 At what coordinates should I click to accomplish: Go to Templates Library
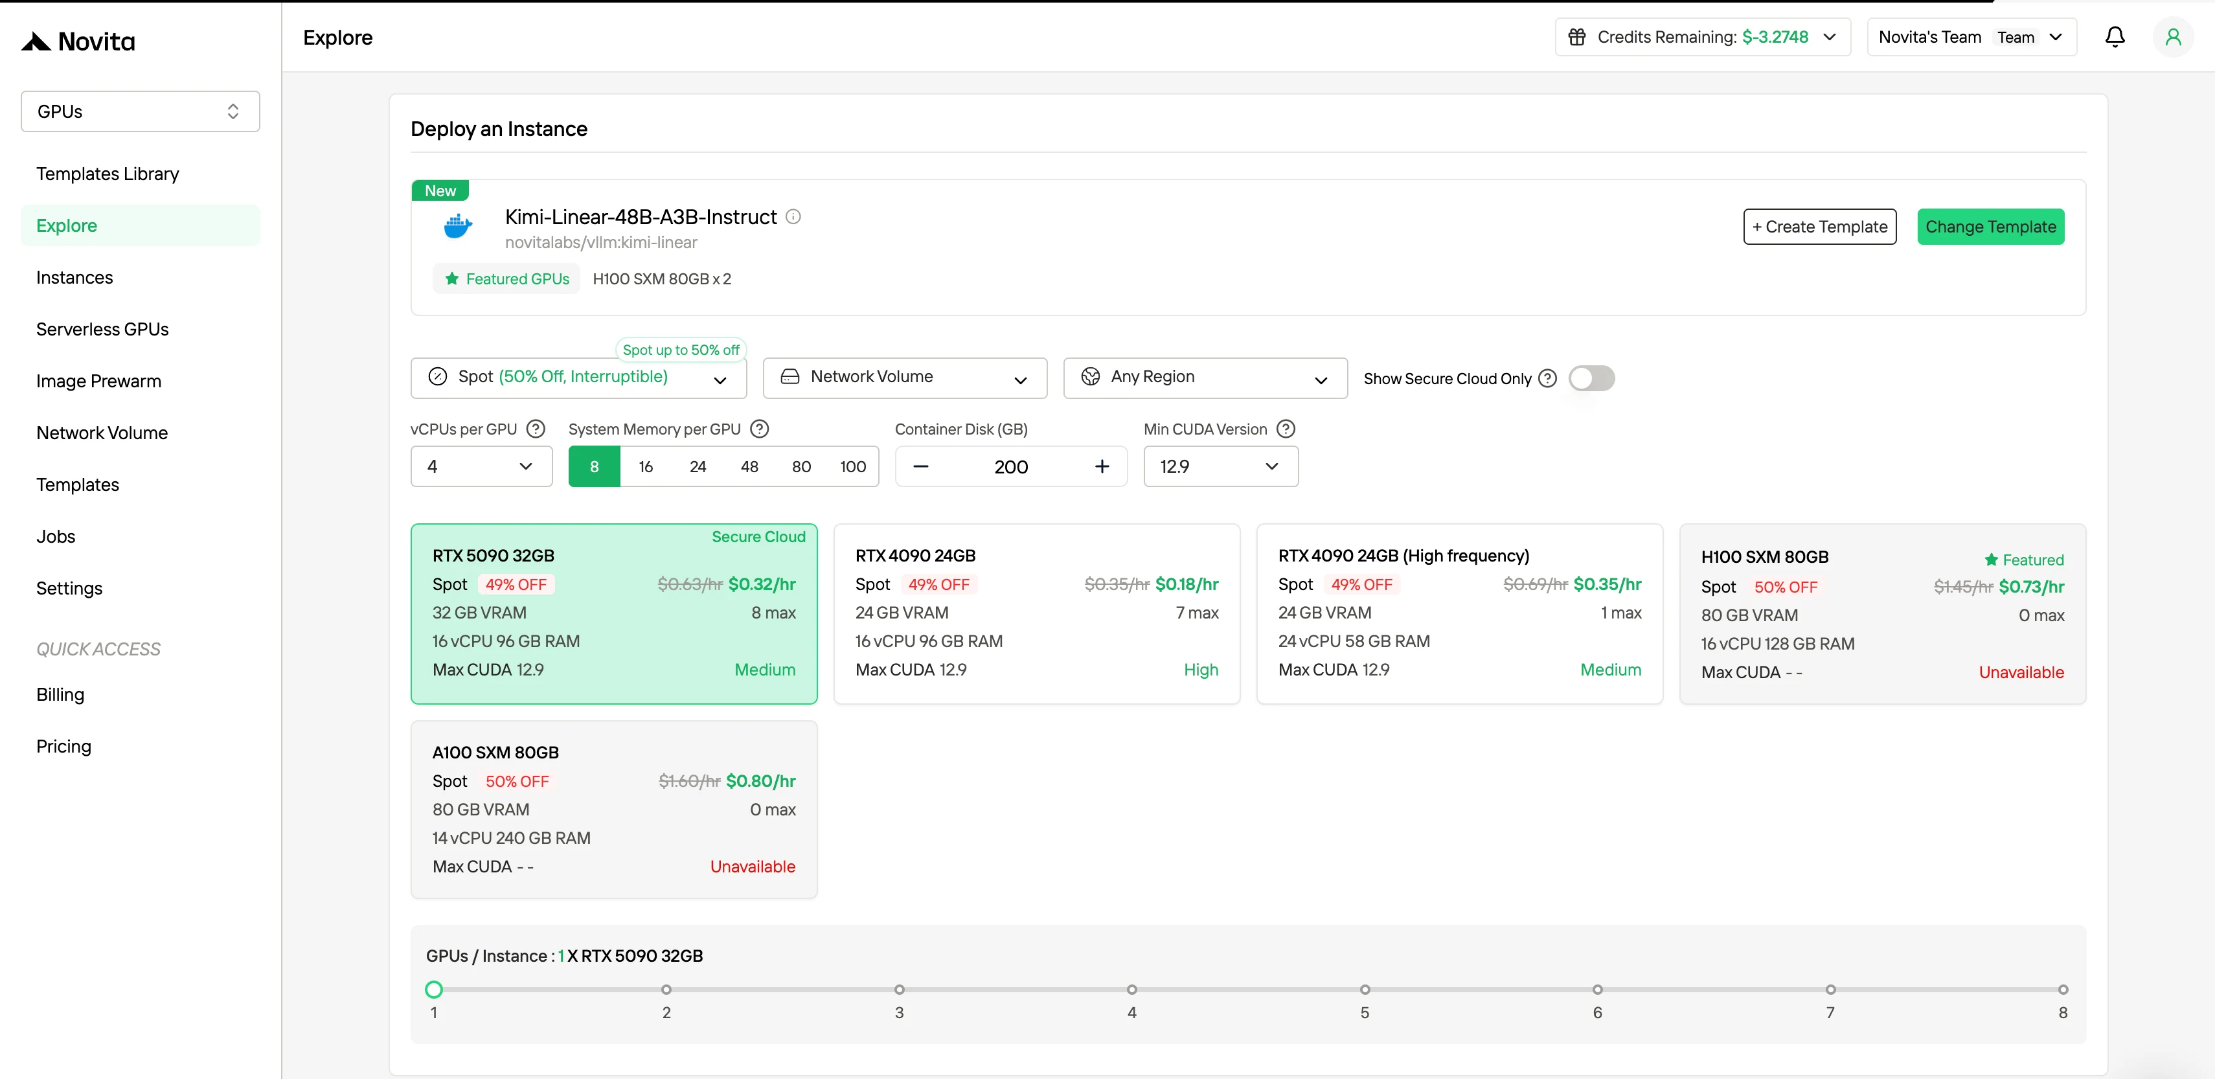[x=140, y=174]
